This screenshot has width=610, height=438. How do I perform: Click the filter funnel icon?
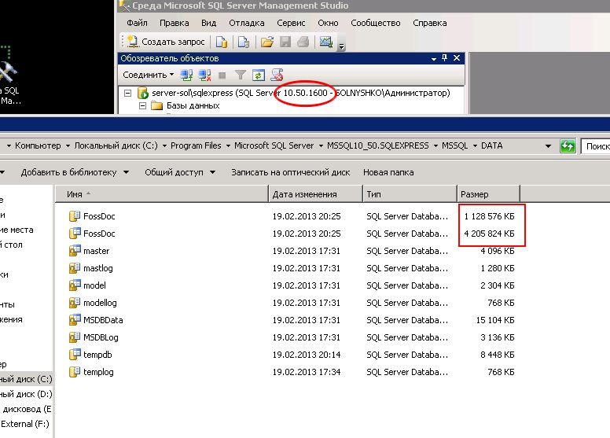point(241,75)
